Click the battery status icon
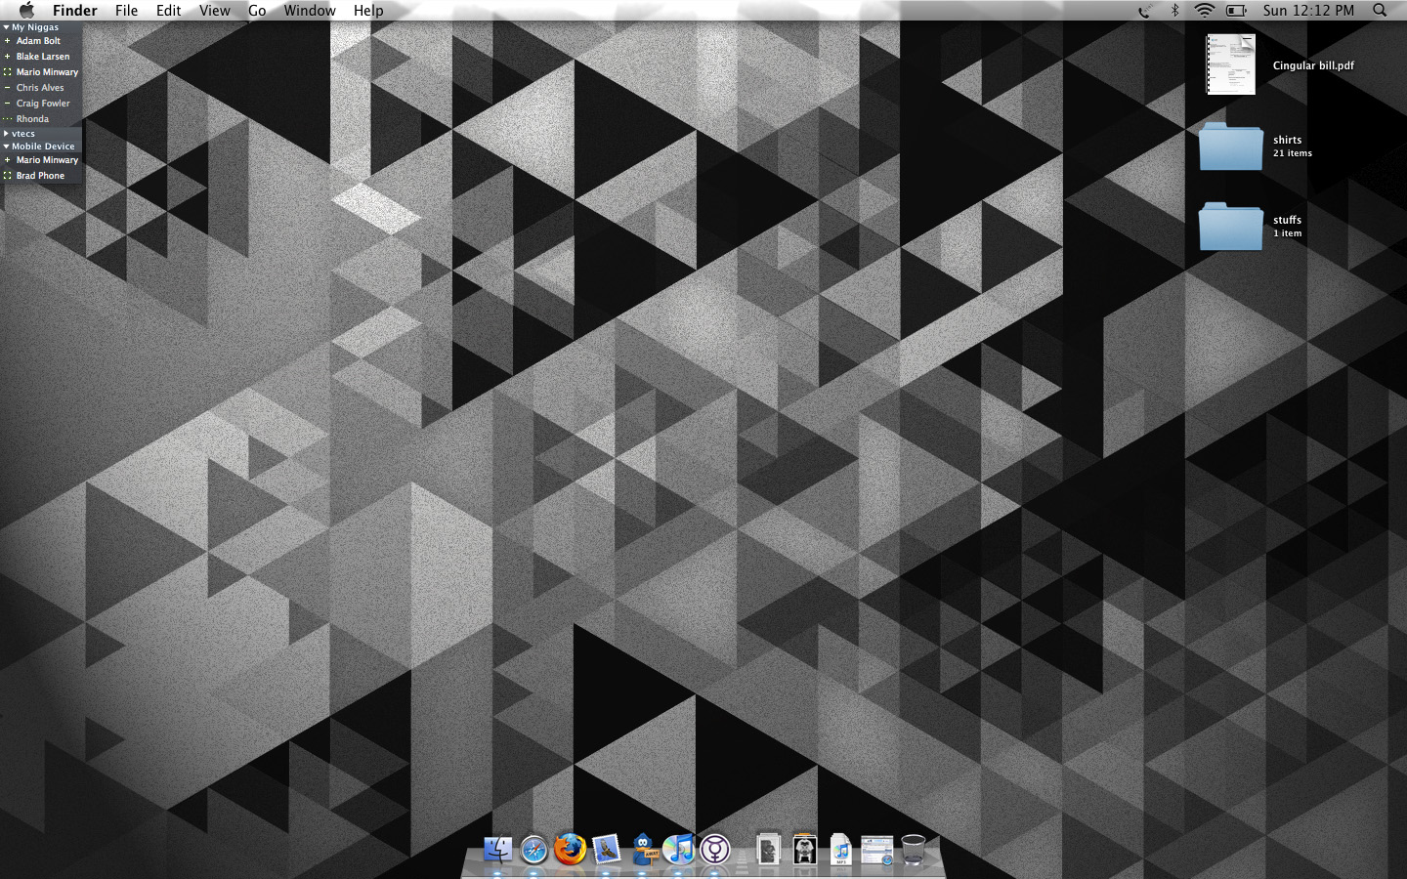Image resolution: width=1407 pixels, height=879 pixels. tap(1236, 10)
